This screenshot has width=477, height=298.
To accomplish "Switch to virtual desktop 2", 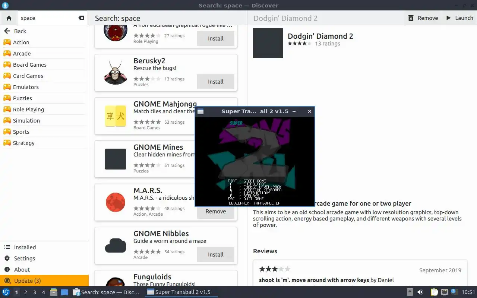I will click(x=25, y=292).
